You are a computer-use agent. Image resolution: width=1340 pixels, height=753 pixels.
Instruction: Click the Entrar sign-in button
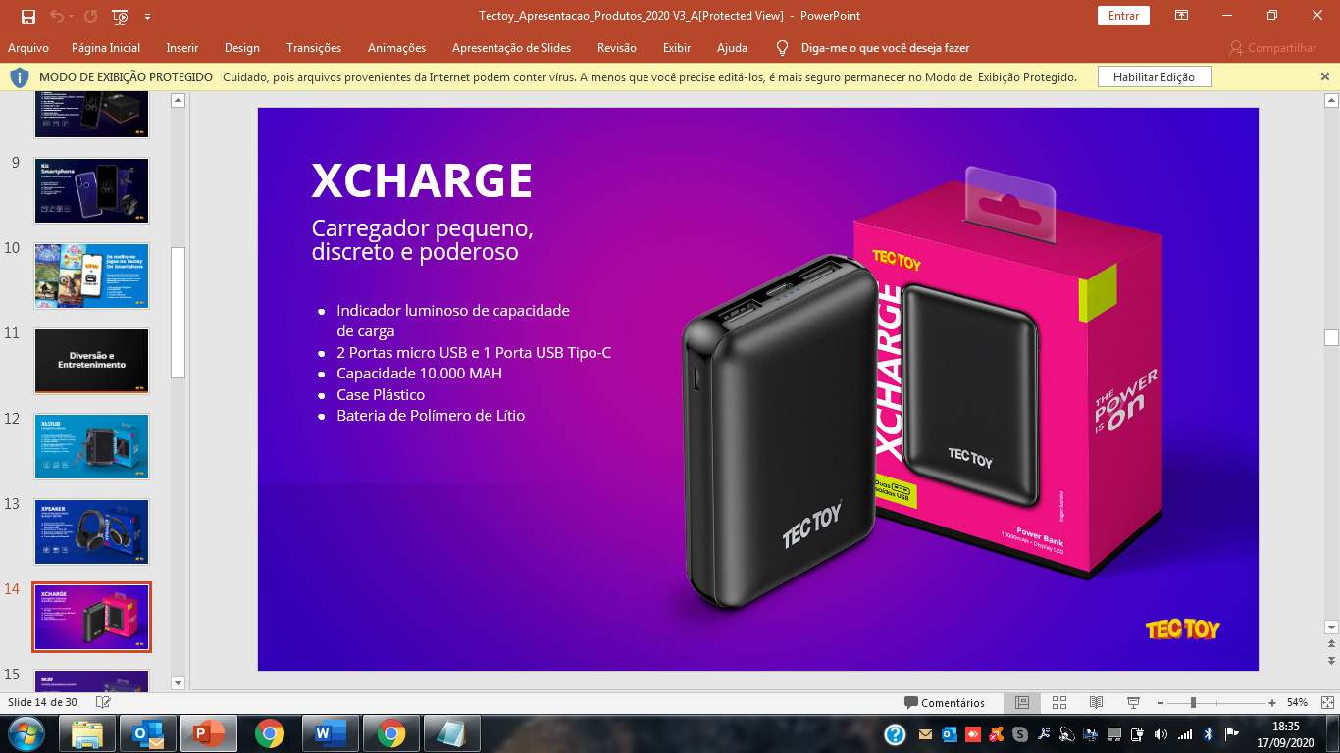(x=1124, y=16)
